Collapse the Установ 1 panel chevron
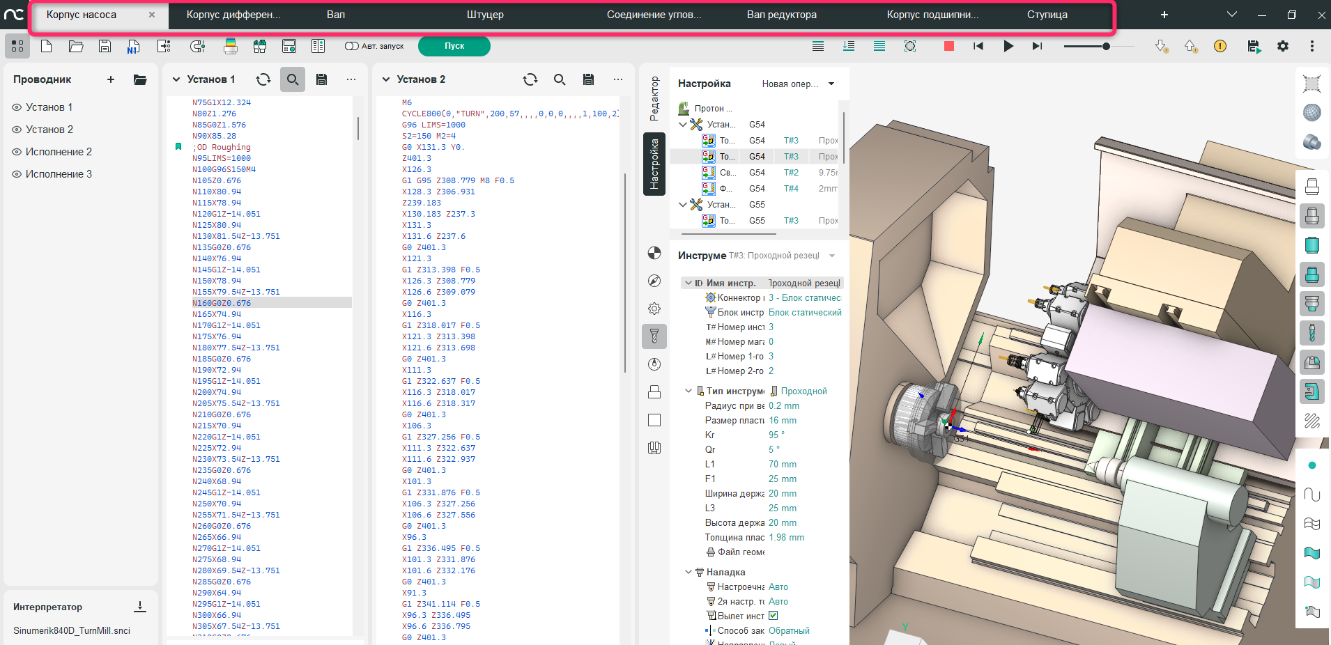The width and height of the screenshot is (1331, 645). tap(176, 79)
